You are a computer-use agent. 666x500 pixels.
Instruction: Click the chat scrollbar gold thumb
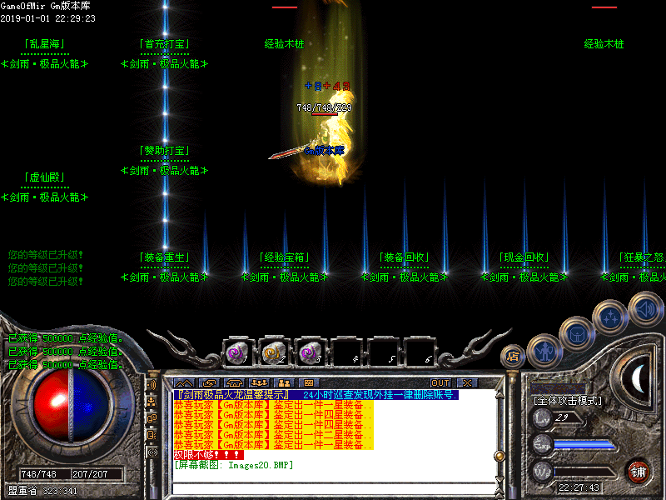pos(500,456)
